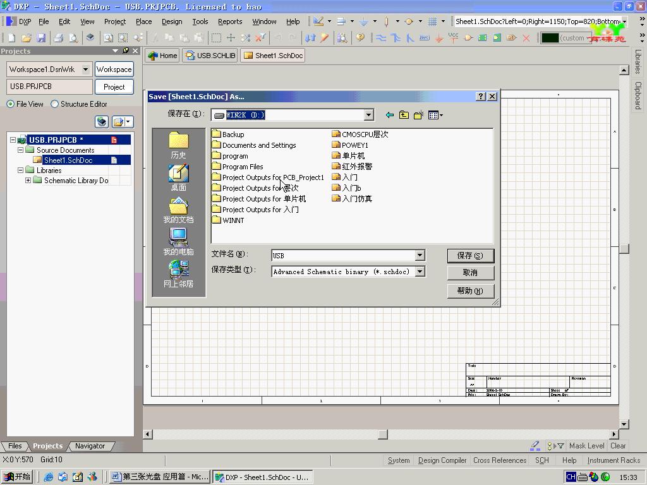Viewport: 647px width, 485px height.
Task: Open the 文件名 filename dropdown arrow
Action: [x=420, y=255]
